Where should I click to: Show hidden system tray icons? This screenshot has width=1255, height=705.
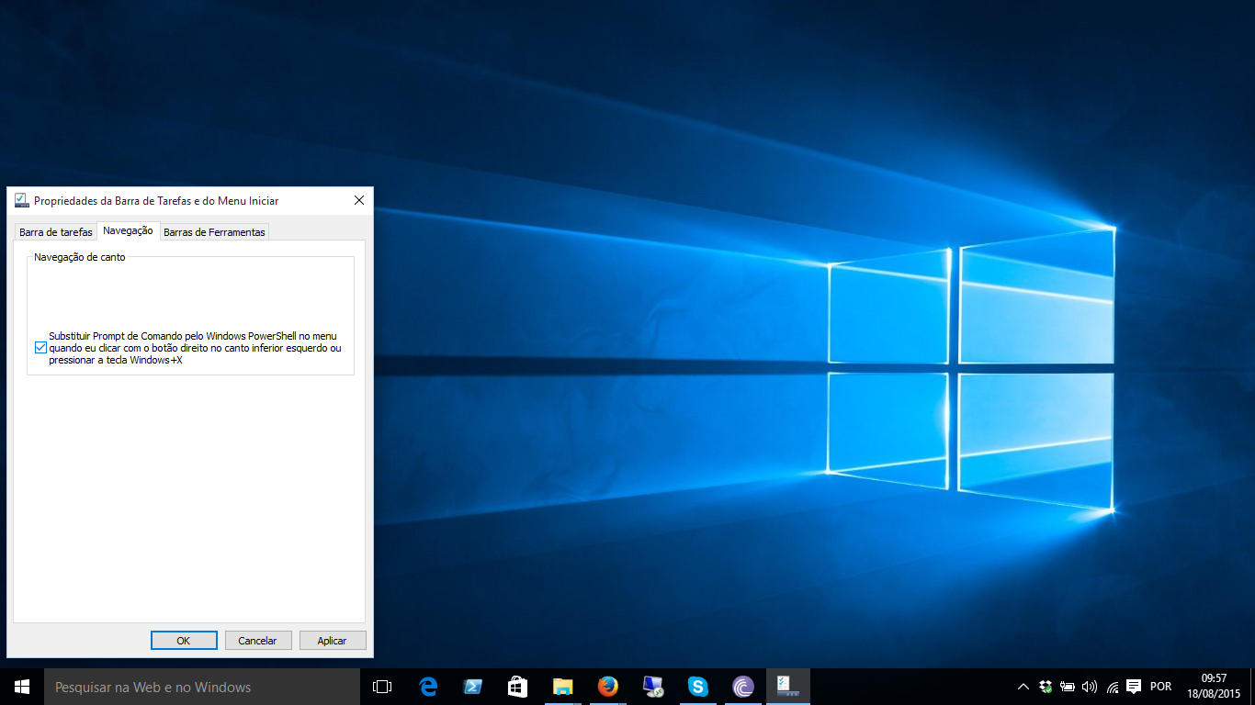[1023, 687]
